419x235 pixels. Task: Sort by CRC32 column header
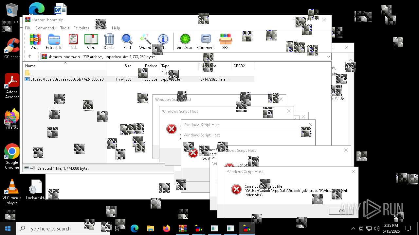click(x=242, y=66)
